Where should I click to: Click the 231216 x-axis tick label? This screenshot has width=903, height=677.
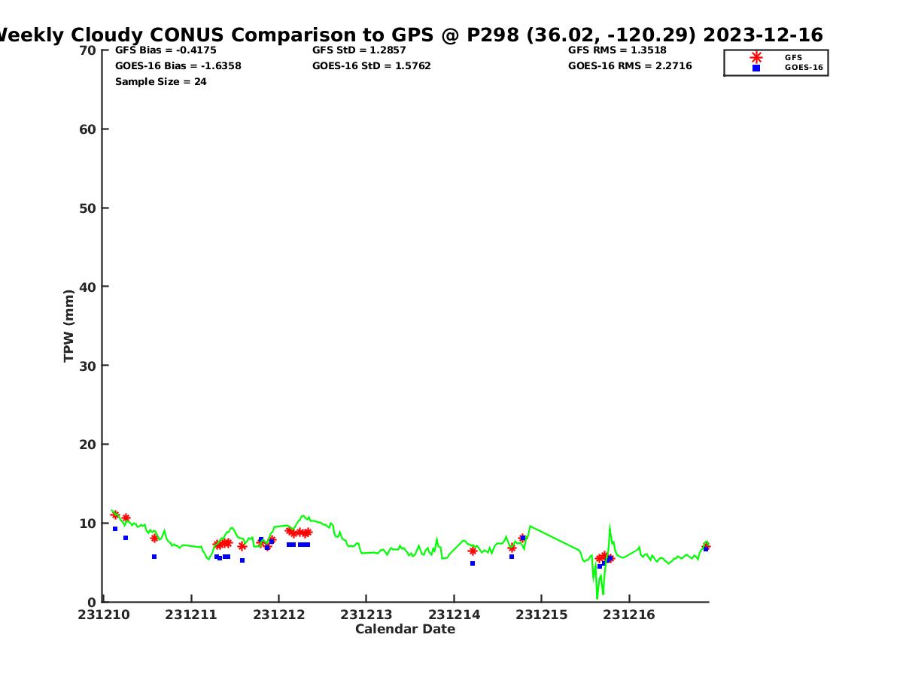pos(628,615)
